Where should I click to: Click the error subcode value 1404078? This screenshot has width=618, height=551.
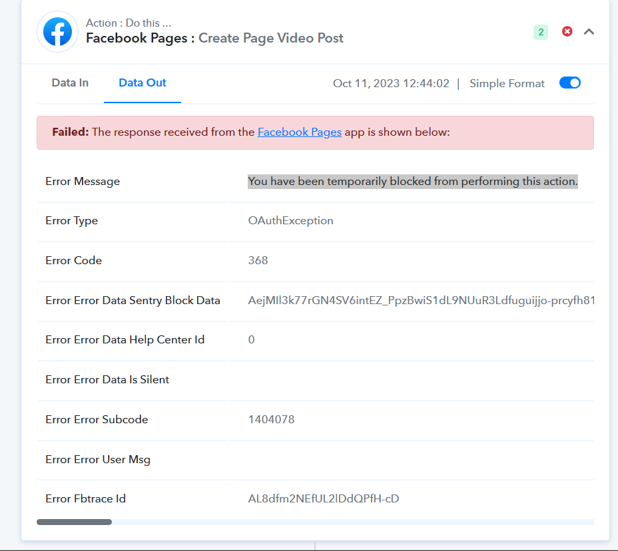coord(271,419)
